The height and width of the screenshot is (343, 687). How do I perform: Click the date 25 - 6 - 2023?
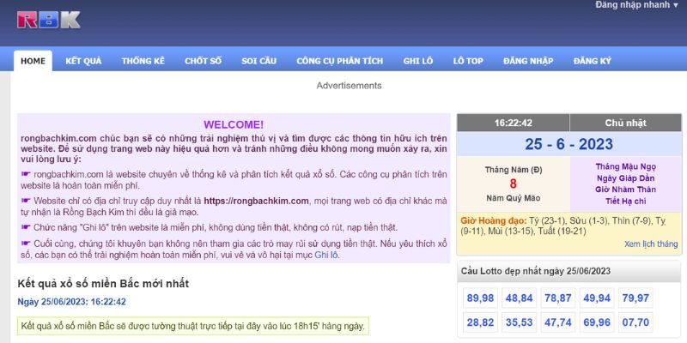[x=568, y=144]
